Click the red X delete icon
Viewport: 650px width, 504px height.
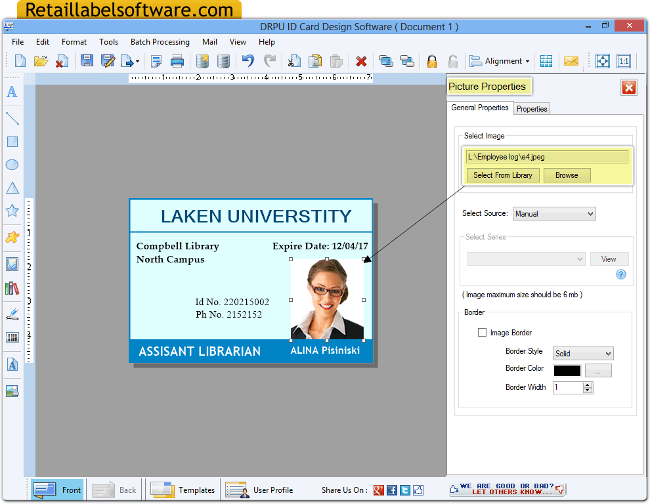click(361, 61)
